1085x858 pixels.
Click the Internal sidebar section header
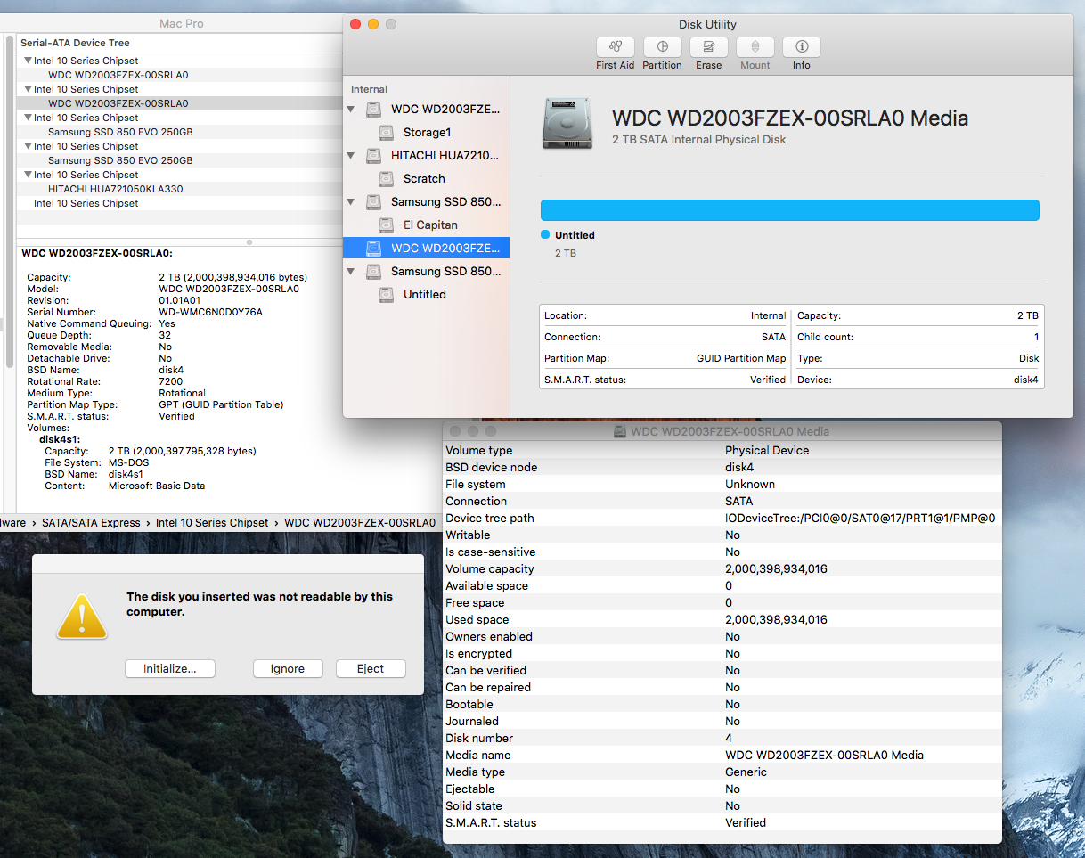pos(369,89)
